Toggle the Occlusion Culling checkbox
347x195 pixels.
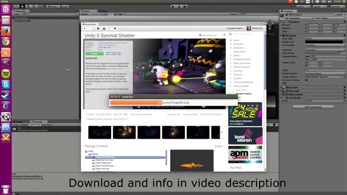click(306, 80)
